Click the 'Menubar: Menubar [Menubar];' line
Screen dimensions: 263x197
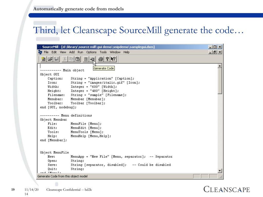pyautogui.click(x=77, y=99)
